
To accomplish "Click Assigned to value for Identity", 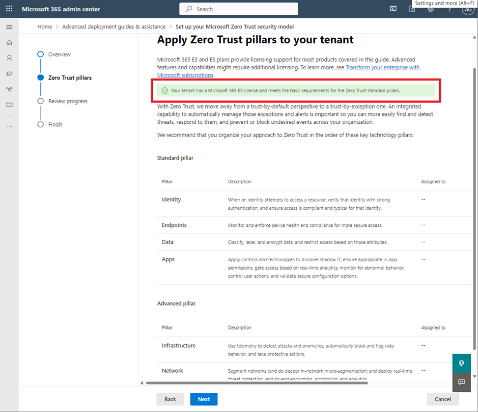I will click(423, 199).
